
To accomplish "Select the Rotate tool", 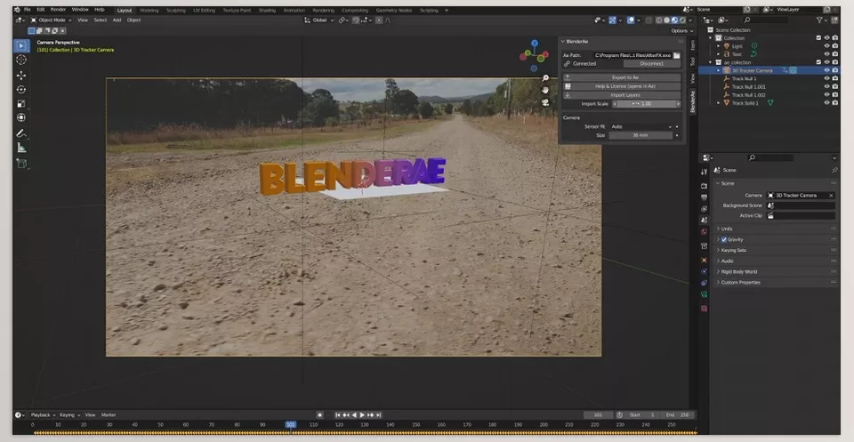I will click(21, 90).
